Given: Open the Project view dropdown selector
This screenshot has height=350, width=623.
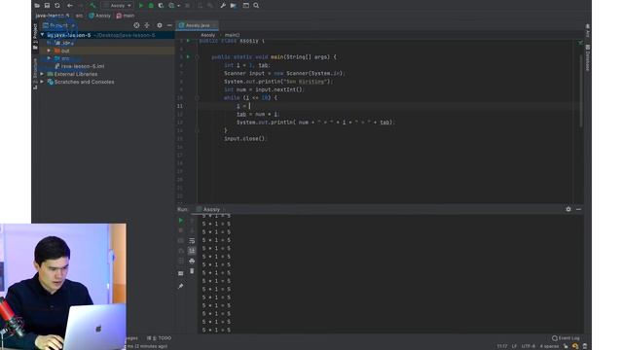Looking at the screenshot, I should coord(58,25).
